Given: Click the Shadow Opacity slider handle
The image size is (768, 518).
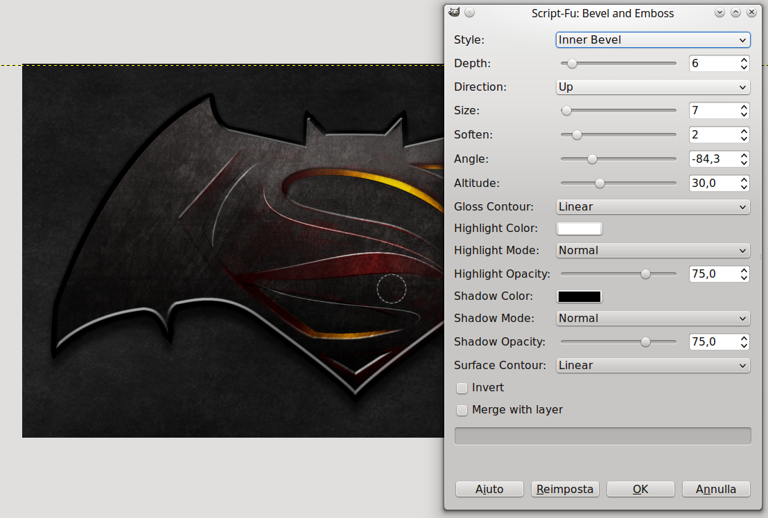Looking at the screenshot, I should point(645,342).
